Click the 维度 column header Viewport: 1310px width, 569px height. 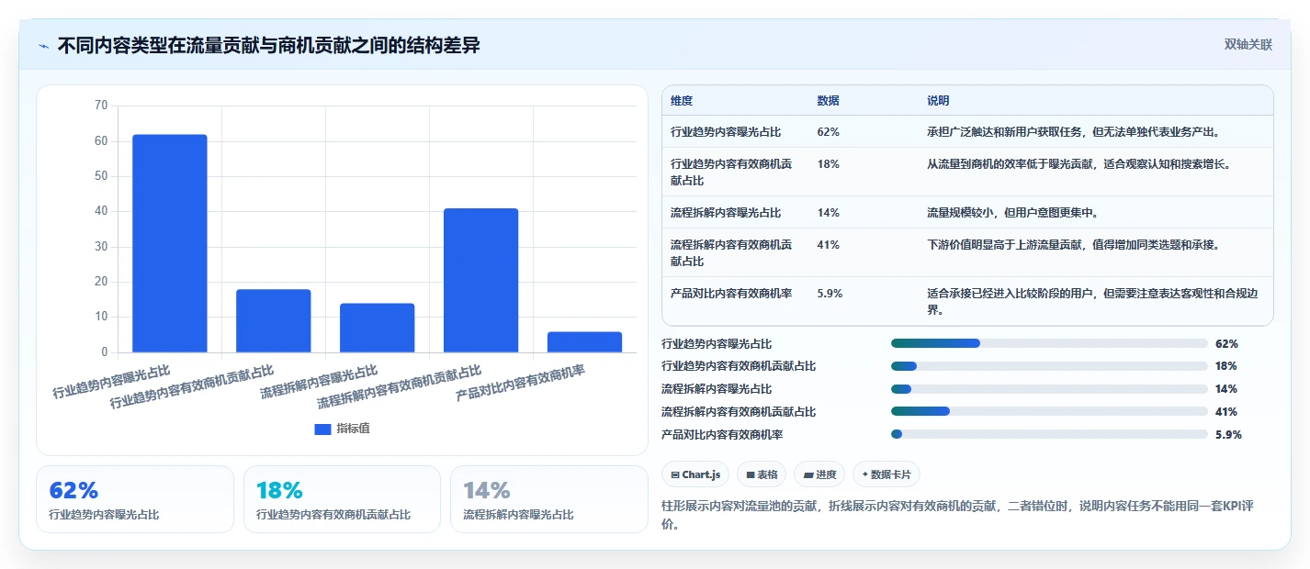[682, 101]
